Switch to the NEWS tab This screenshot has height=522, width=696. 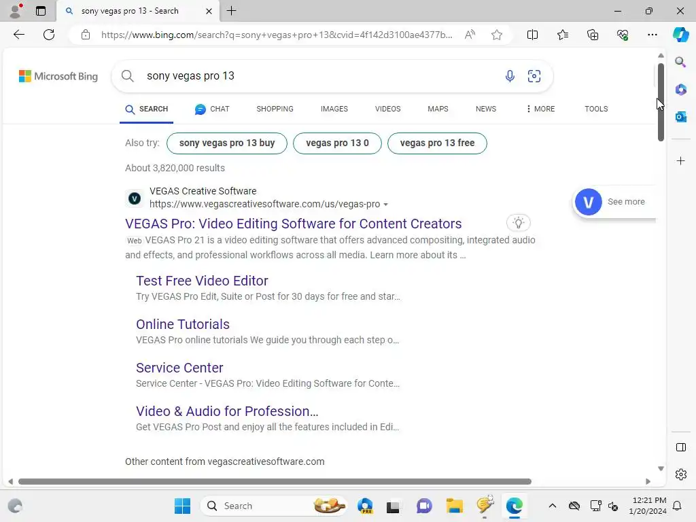pos(485,109)
